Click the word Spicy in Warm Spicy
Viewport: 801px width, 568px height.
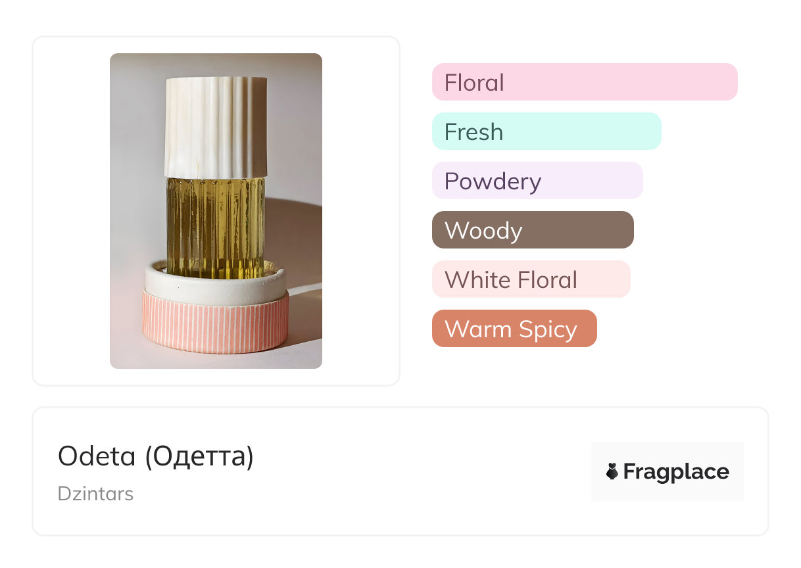(547, 329)
